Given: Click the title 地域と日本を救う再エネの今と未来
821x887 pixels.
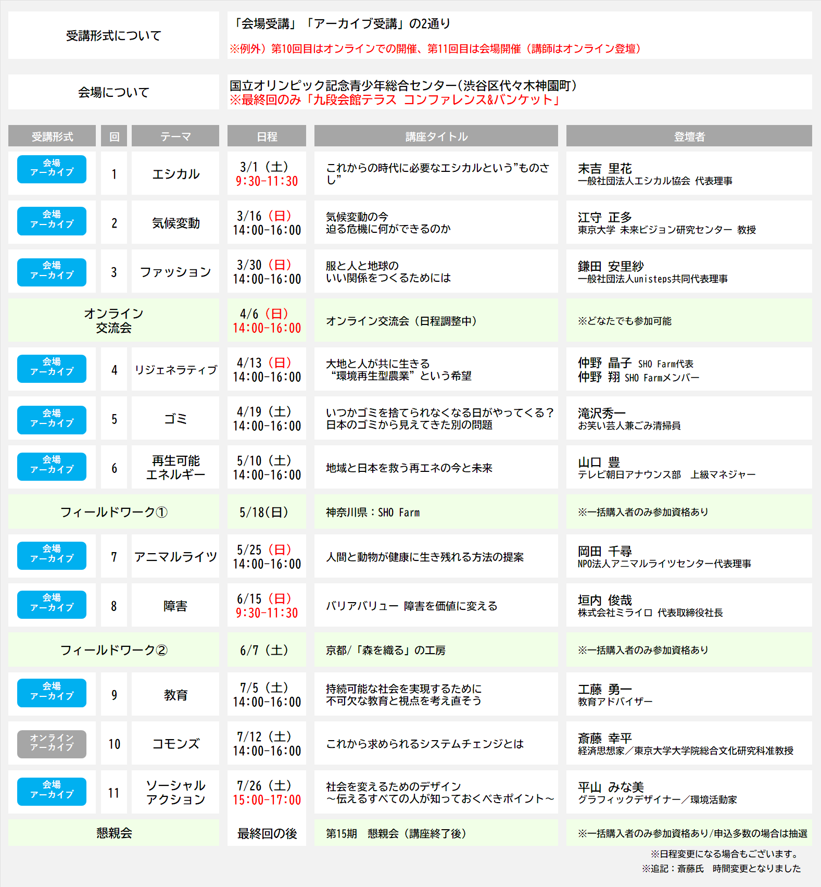Looking at the screenshot, I should 409,468.
